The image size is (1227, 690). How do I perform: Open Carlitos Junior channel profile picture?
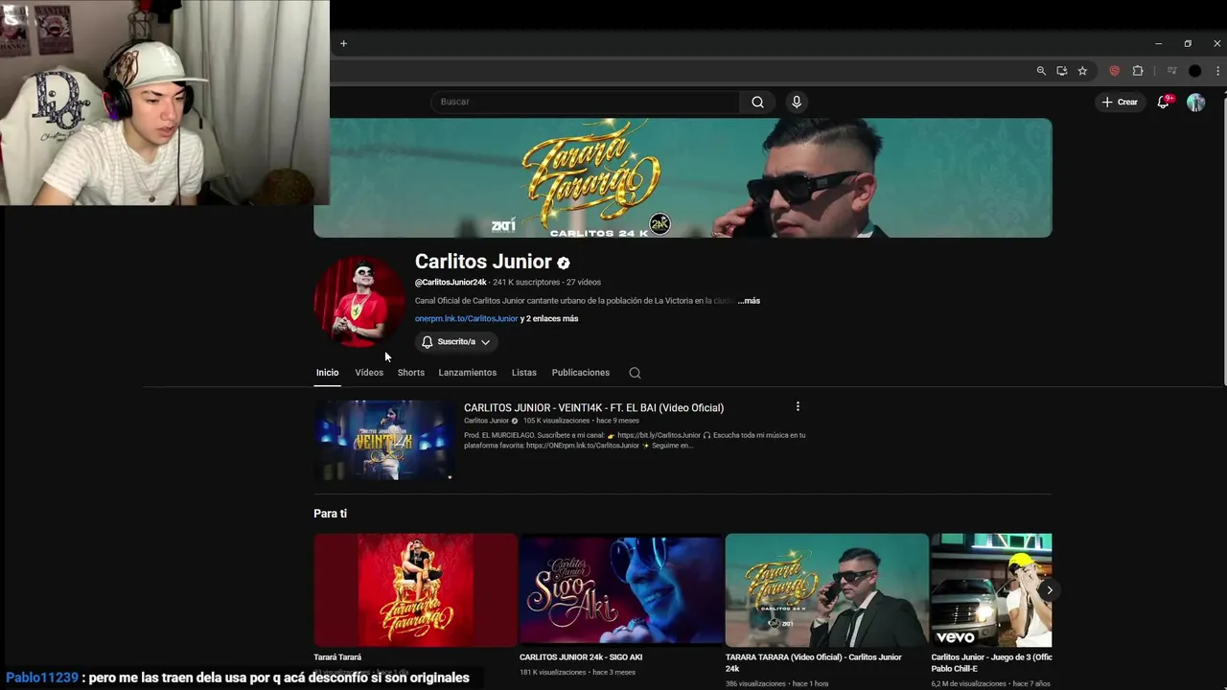tap(359, 302)
